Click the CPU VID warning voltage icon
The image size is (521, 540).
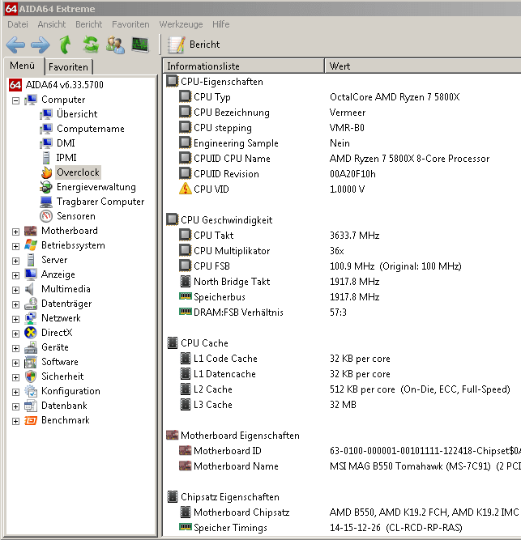186,189
